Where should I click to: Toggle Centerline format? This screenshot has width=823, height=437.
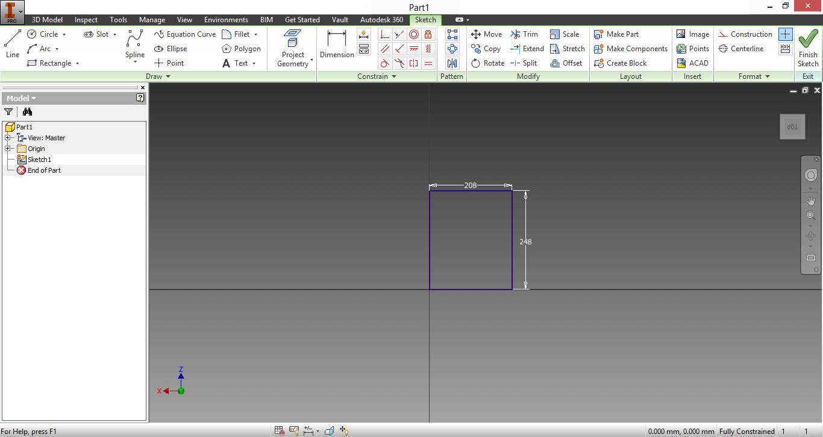click(x=741, y=49)
